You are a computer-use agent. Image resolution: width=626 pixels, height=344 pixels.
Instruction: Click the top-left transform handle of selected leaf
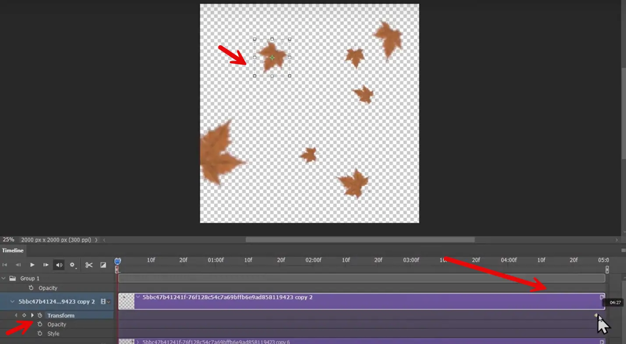255,39
